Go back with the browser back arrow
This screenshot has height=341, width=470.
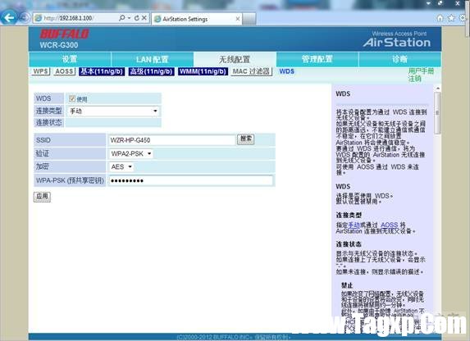point(9,18)
